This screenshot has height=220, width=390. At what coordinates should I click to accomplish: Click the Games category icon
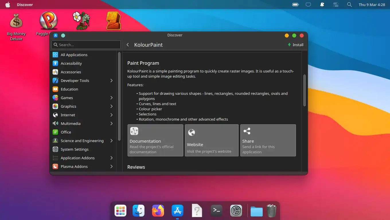[x=55, y=98]
